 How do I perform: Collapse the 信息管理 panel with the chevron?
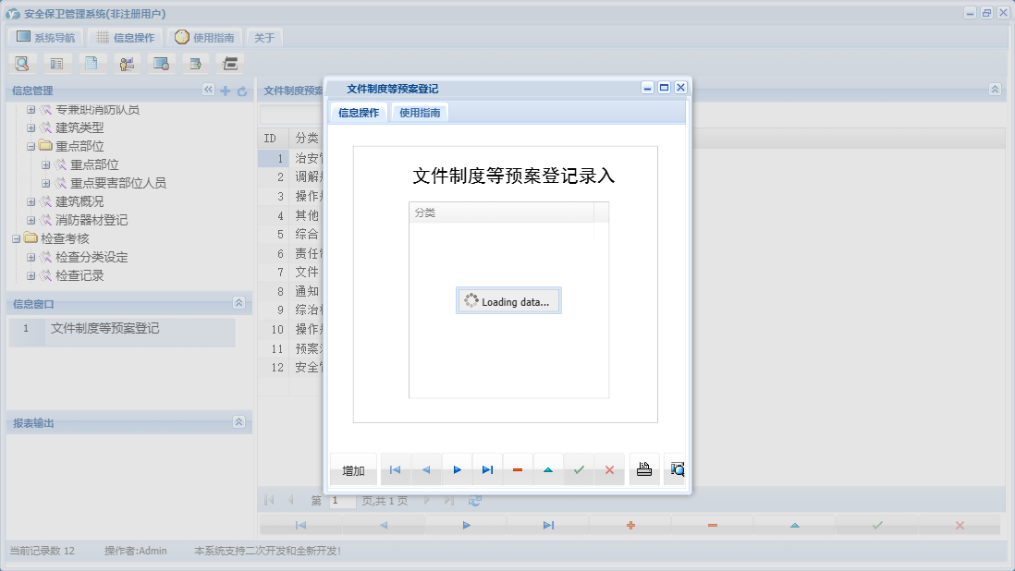[x=207, y=91]
